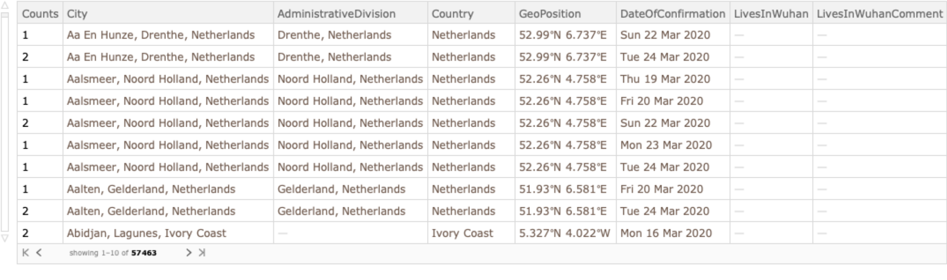Click the City column header

tap(77, 14)
